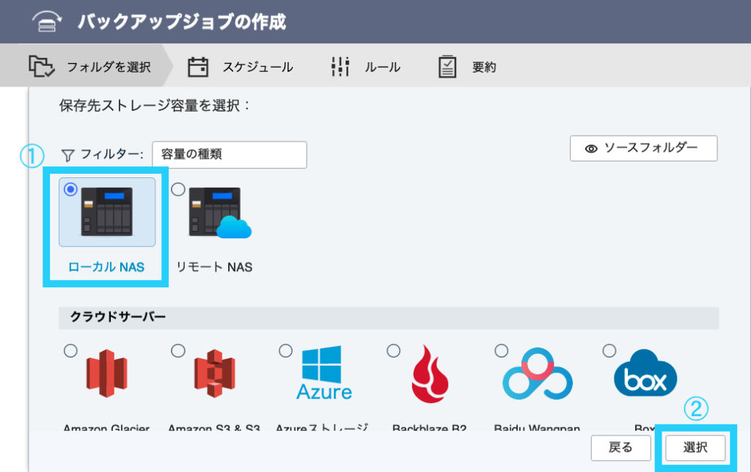Click the Backblaze B2 flame logo
The image size is (751, 472).
pyautogui.click(x=430, y=374)
